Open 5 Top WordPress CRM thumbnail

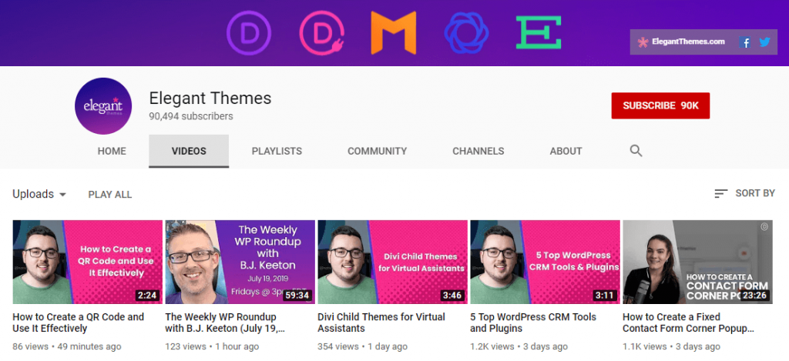[545, 262]
